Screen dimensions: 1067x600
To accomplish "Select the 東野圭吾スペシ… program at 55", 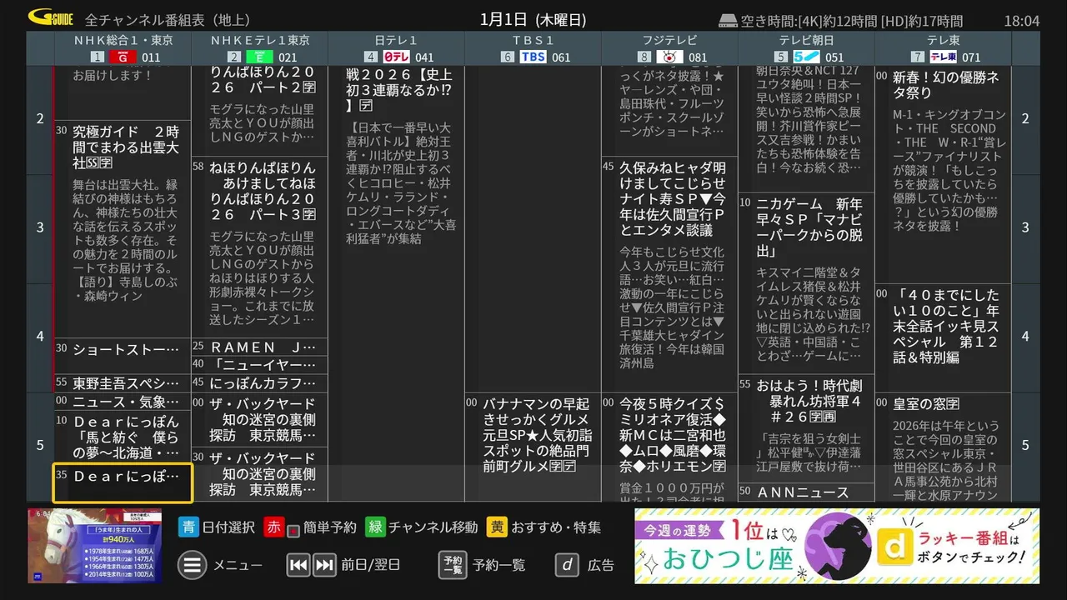I will click(123, 382).
